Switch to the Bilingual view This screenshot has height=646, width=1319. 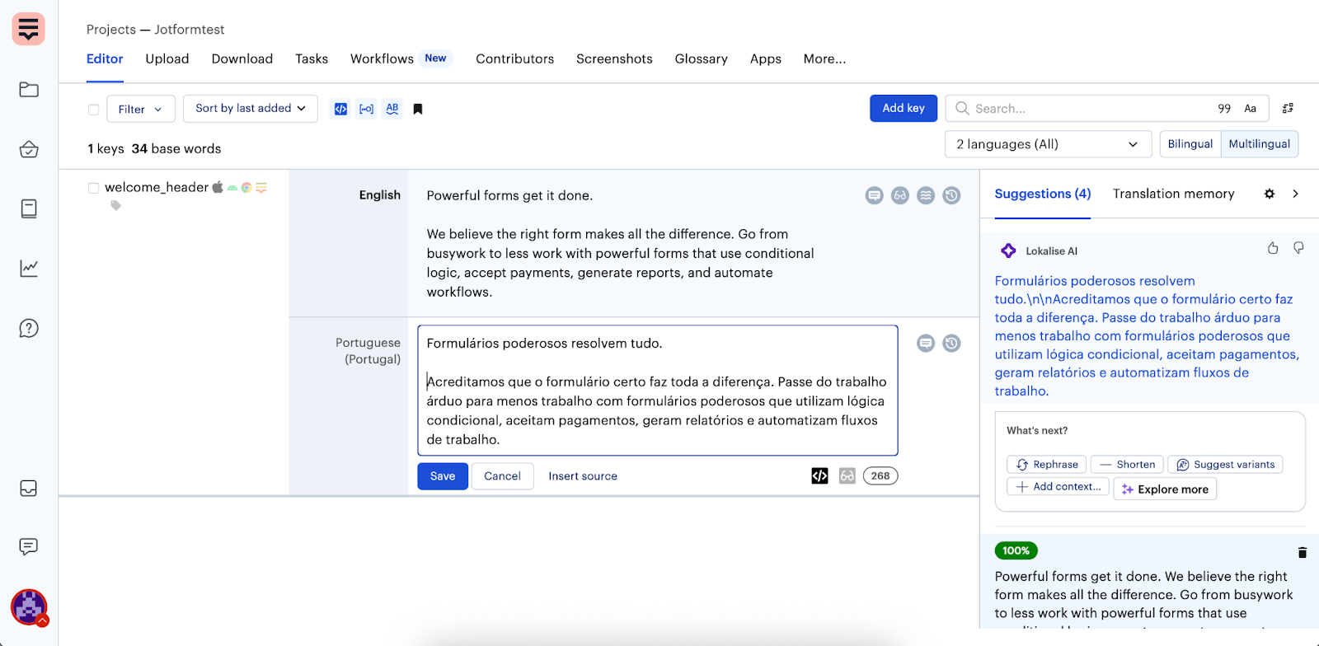1190,144
